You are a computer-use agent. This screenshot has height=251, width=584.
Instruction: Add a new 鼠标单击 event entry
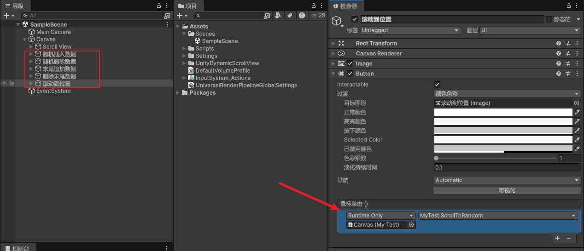(x=557, y=238)
